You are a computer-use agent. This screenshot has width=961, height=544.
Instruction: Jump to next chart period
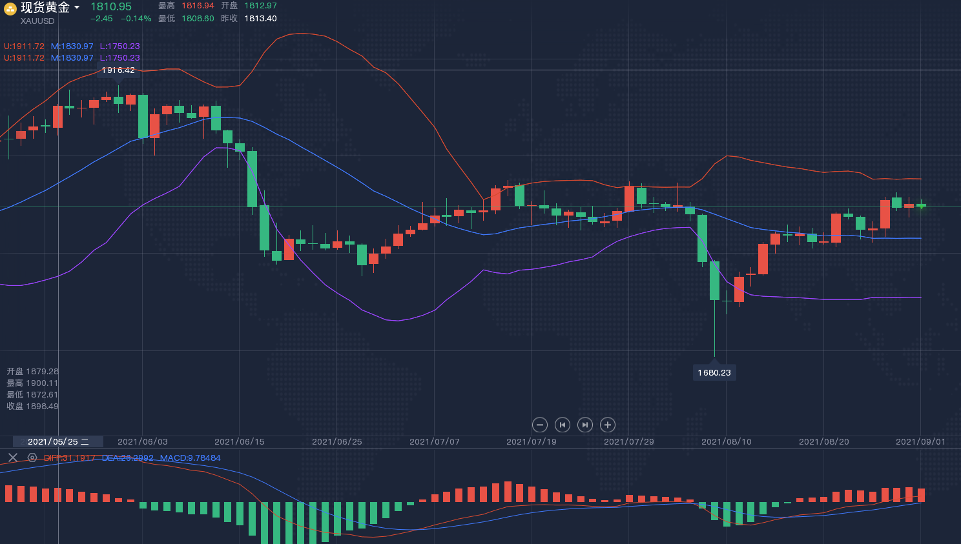[584, 425]
